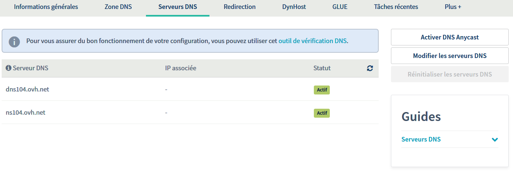
Task: Go to the DynHost tab
Action: click(294, 7)
